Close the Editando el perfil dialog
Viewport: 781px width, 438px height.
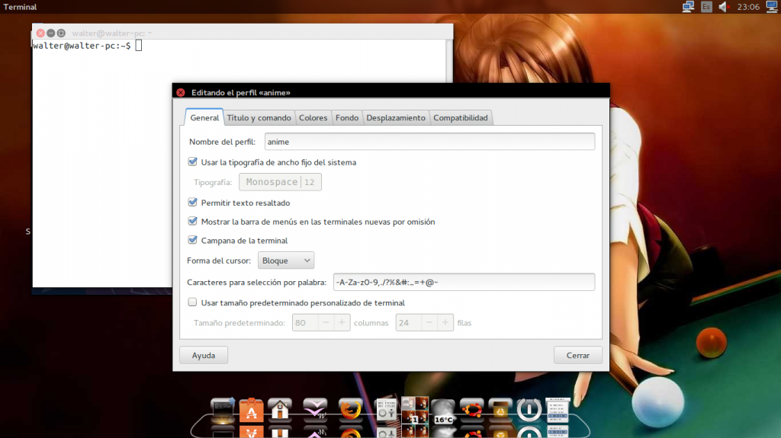pyautogui.click(x=181, y=93)
